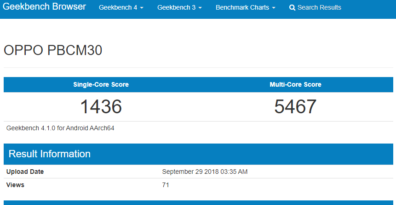Screen dimensions: 396x205
Task: Click the Views label
Action: 15,185
